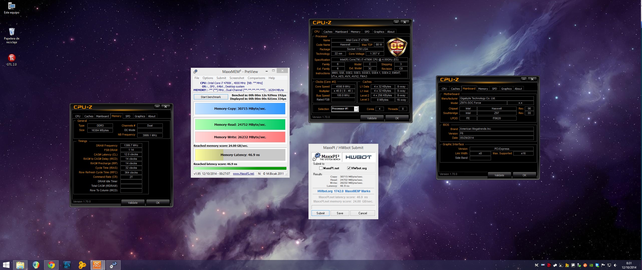Click the HWBOT logo in the submit dialog
Image resolution: width=642 pixels, height=270 pixels.
(358, 157)
